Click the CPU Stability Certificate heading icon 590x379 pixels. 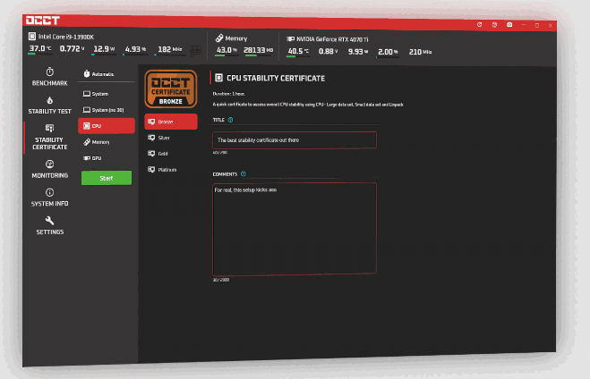click(218, 78)
